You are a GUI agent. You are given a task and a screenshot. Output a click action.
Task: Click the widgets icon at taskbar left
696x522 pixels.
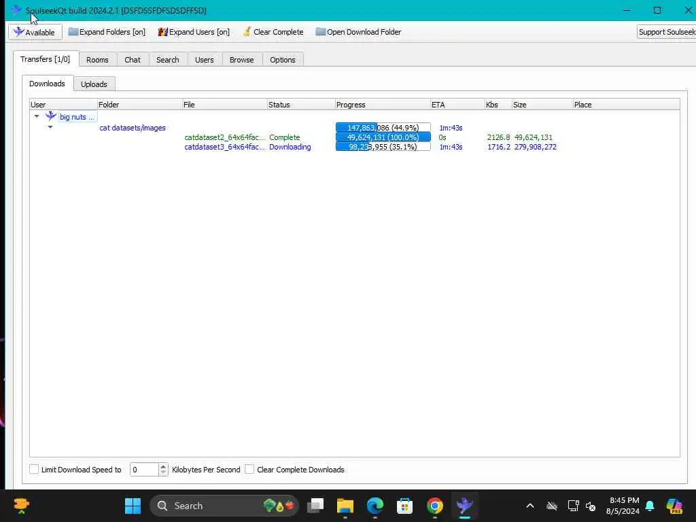[x=21, y=505]
